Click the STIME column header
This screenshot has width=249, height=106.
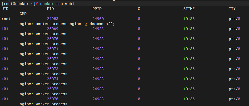point(189,9)
